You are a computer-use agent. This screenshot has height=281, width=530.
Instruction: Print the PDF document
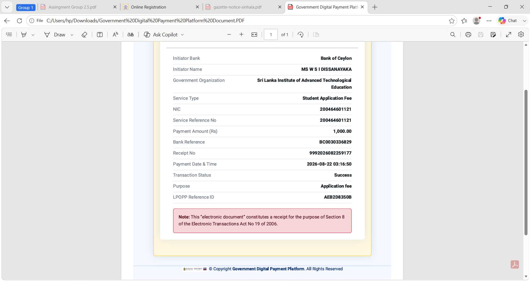[468, 34]
